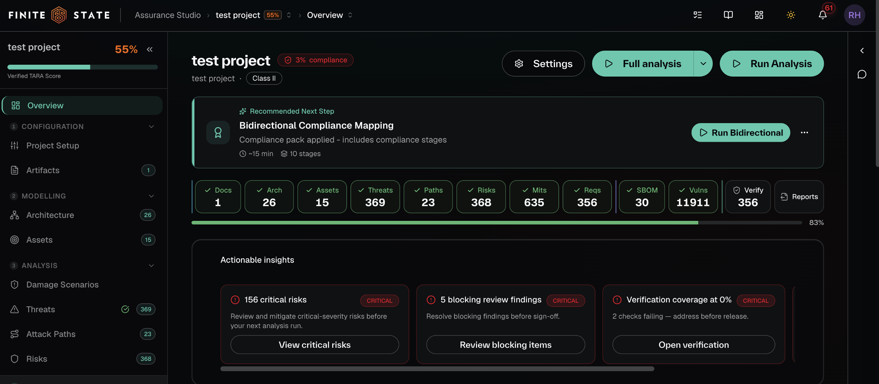Click the 83% pipeline progress bar
Screen dimensions: 879x384
(497, 222)
